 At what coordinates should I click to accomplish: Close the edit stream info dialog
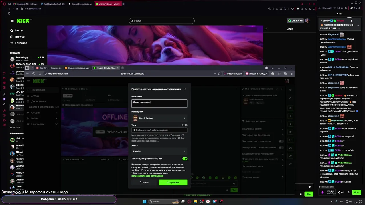click(184, 89)
